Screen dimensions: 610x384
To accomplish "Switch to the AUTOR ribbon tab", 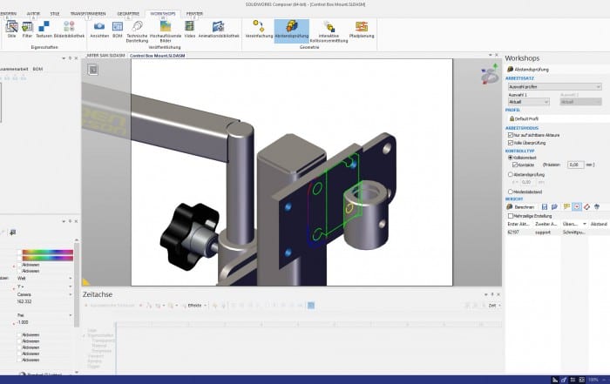I will (33, 14).
